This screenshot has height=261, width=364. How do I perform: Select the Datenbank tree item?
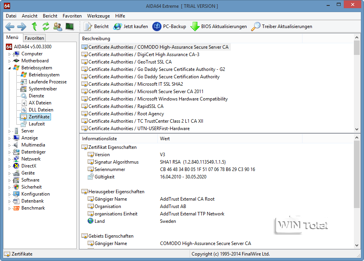pos(32,201)
